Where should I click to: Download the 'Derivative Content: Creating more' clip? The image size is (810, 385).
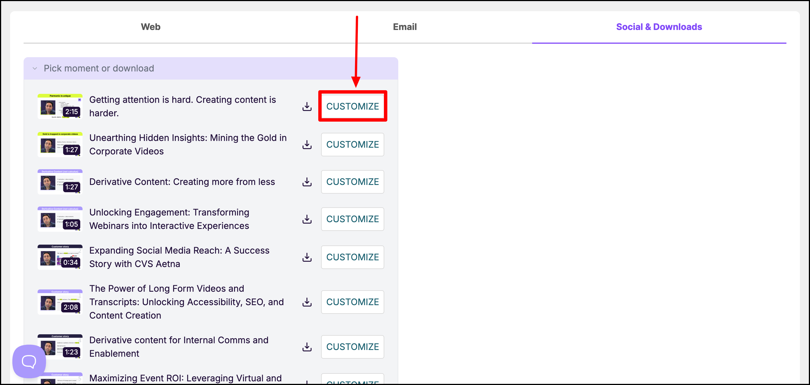point(307,182)
